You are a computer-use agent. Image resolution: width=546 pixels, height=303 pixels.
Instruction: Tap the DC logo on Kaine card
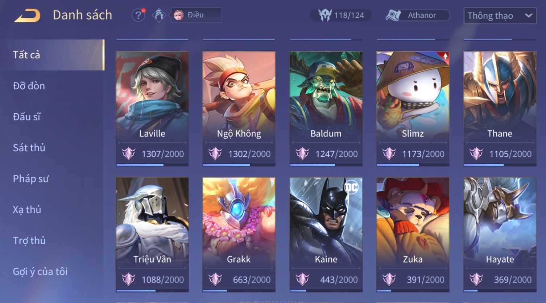pyautogui.click(x=351, y=187)
